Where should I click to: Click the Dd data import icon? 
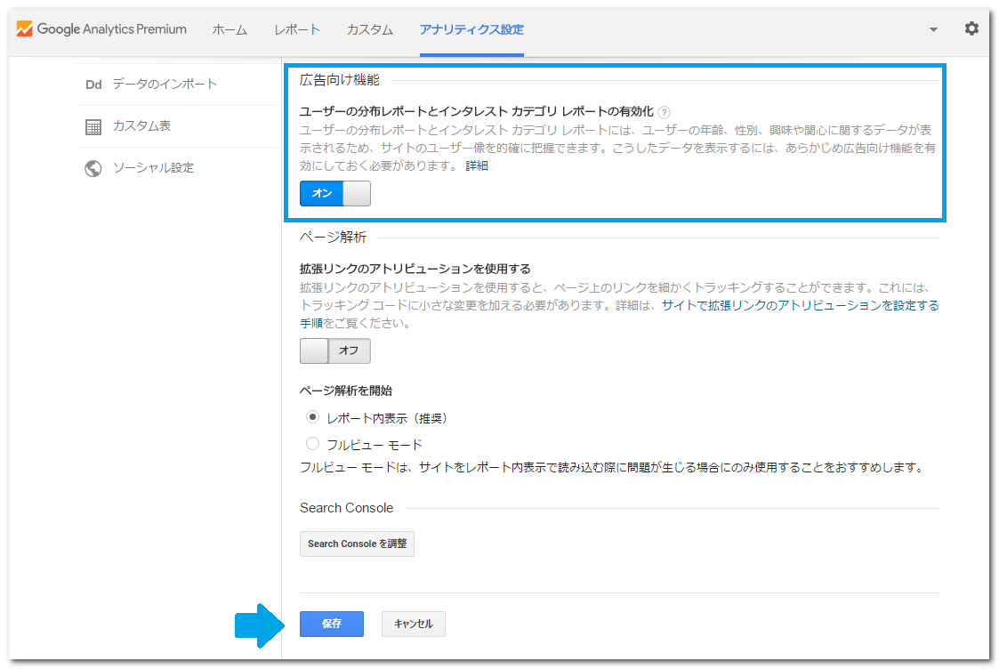coord(93,85)
